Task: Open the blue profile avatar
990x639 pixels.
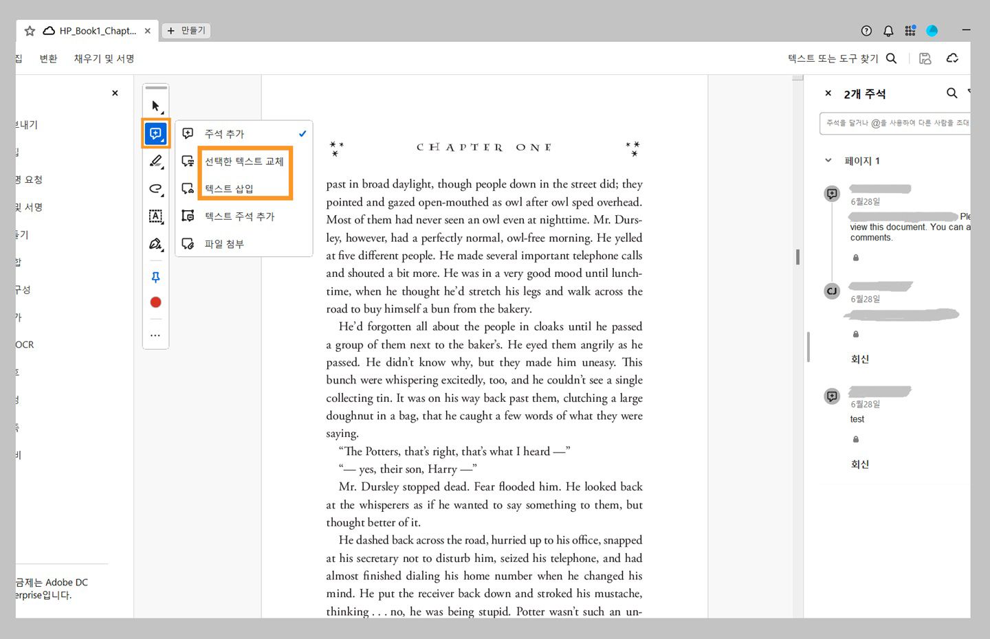Action: click(x=932, y=31)
